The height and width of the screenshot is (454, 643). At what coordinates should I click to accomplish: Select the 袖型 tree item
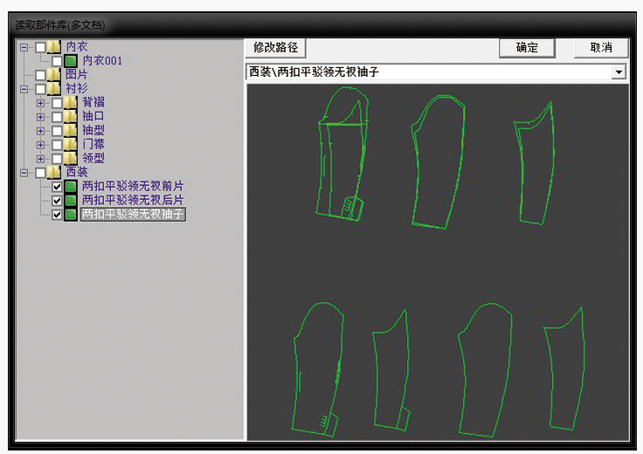pos(93,131)
